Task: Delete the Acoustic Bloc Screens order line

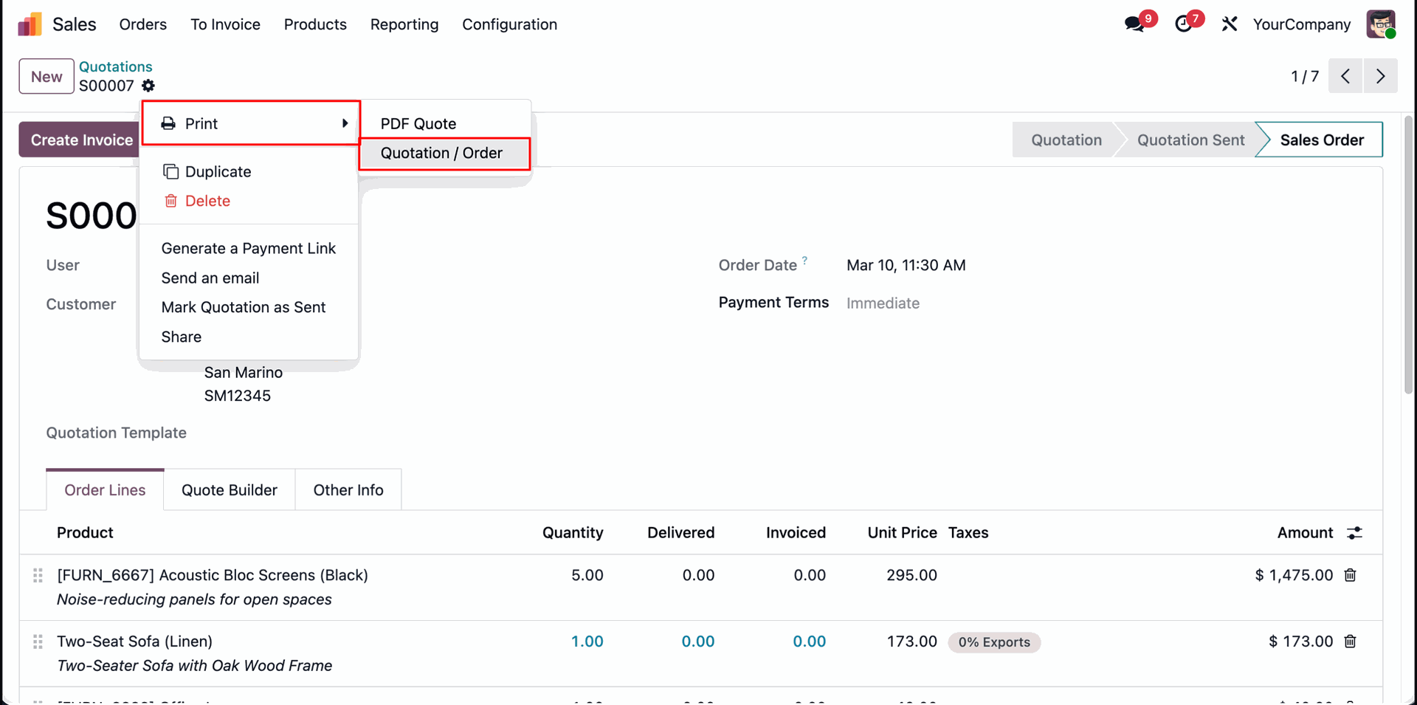Action: [1350, 575]
